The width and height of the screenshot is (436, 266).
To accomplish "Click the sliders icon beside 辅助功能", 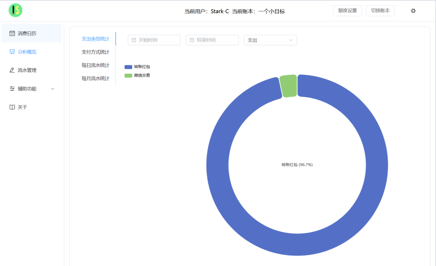I will pyautogui.click(x=12, y=89).
